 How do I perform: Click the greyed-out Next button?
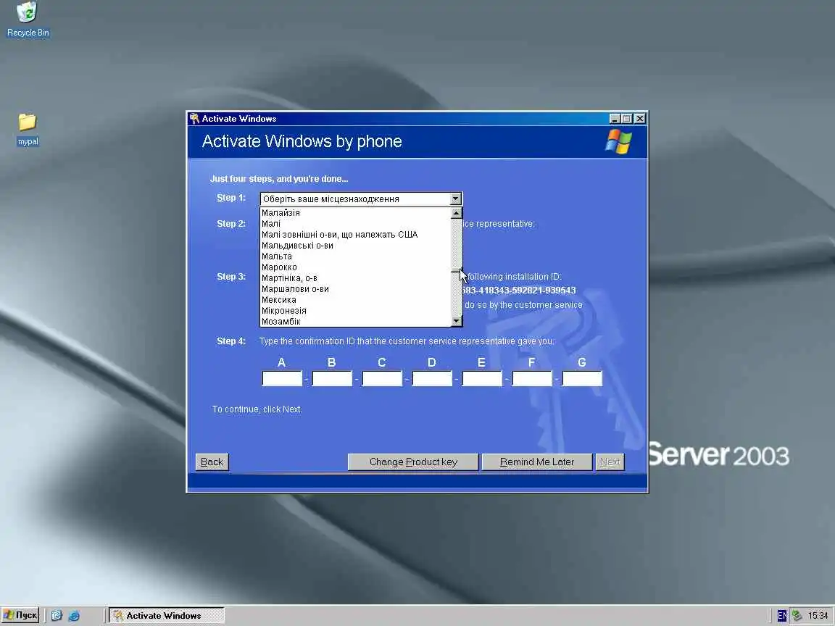click(x=610, y=462)
